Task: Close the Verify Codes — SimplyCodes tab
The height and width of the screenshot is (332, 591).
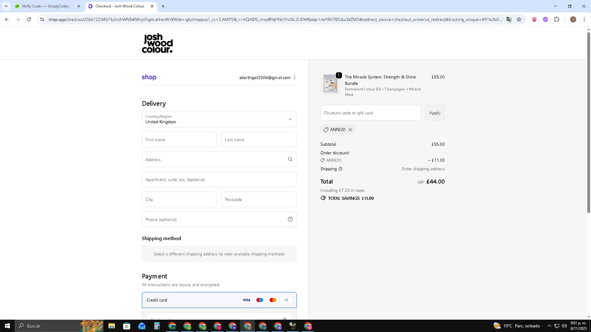Action: pyautogui.click(x=79, y=6)
